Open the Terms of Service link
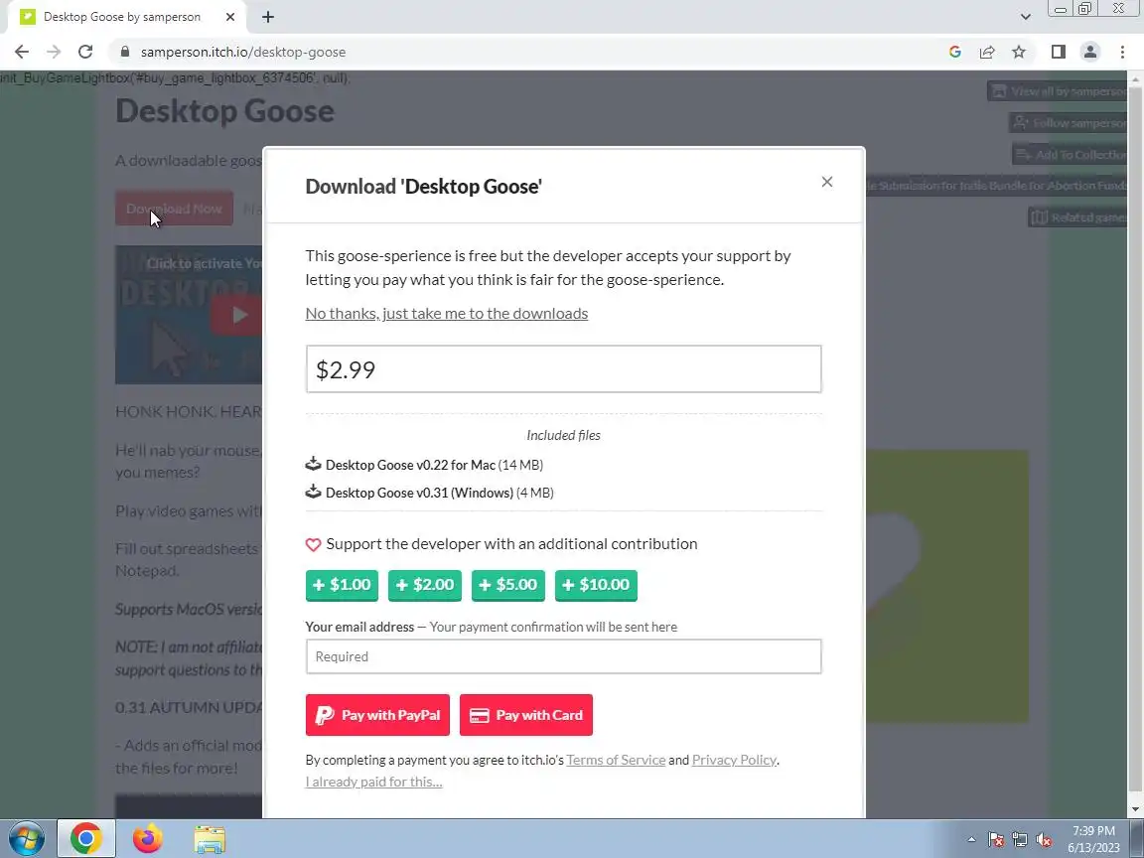Screen dimensions: 1144x858 click(x=616, y=760)
